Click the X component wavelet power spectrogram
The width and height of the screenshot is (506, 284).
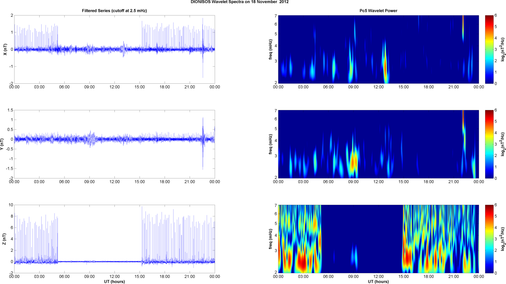tap(378, 49)
